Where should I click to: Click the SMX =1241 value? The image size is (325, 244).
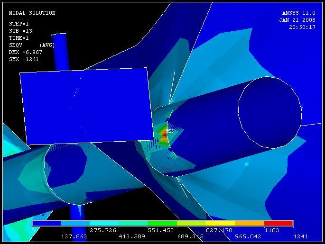tap(24, 59)
